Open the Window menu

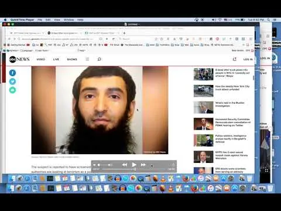coord(69,20)
